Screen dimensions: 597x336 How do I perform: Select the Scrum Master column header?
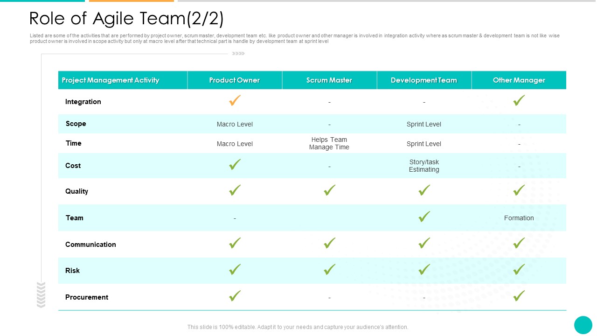point(329,80)
